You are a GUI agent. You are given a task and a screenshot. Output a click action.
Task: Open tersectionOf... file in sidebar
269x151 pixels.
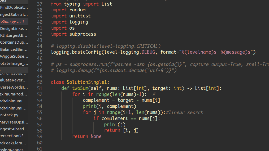coord(14,136)
